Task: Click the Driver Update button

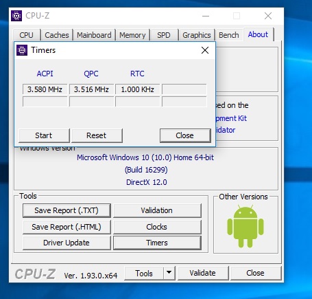Action: (x=67, y=243)
